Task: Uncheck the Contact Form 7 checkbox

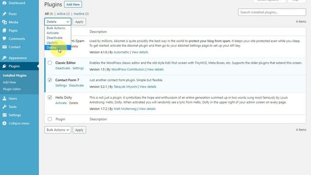Action: click(50, 80)
